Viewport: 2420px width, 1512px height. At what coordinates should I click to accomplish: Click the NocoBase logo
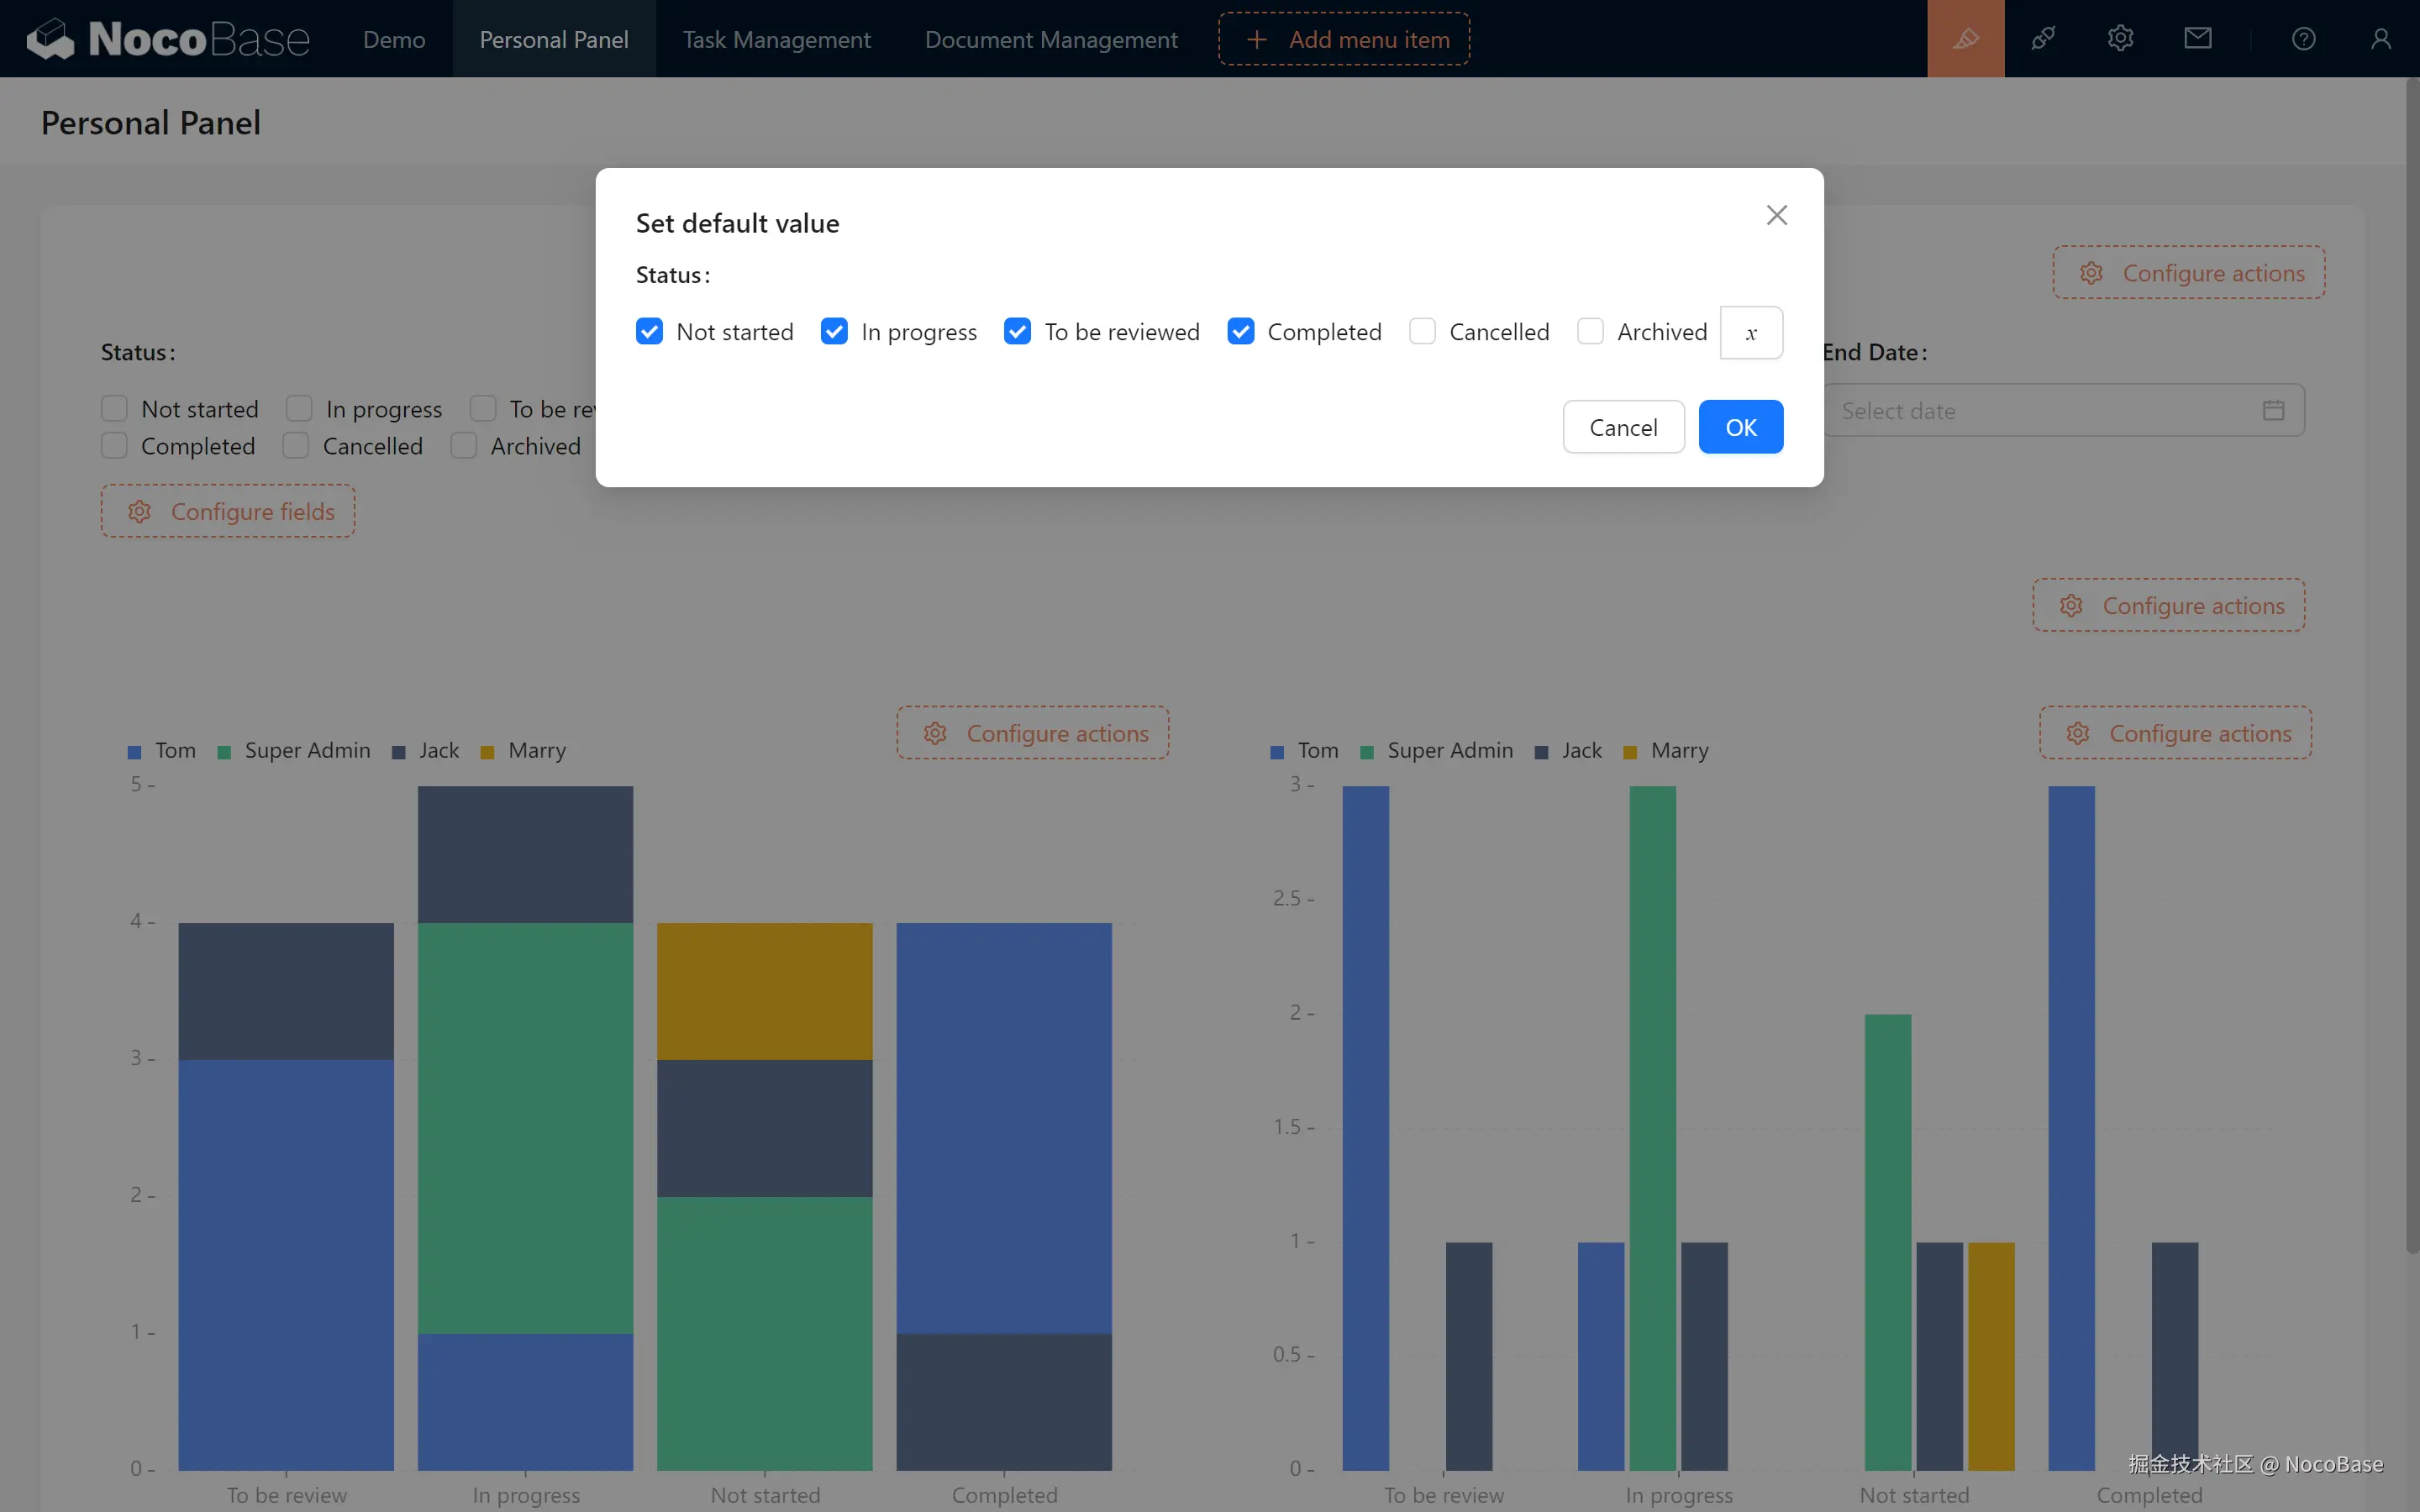pyautogui.click(x=168, y=39)
